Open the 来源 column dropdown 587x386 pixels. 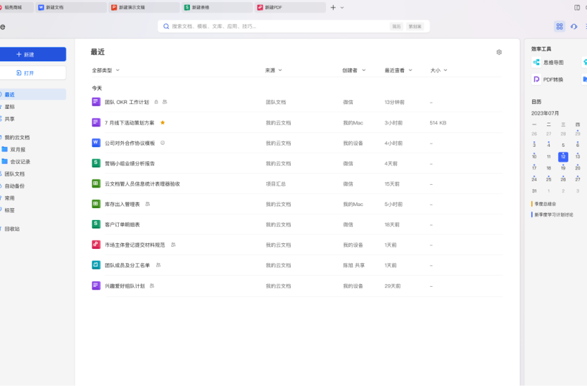(x=273, y=70)
